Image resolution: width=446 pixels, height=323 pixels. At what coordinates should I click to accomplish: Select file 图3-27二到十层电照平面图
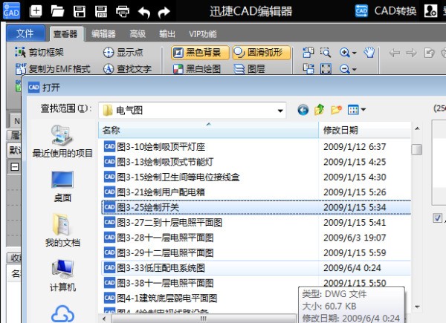pyautogui.click(x=163, y=223)
